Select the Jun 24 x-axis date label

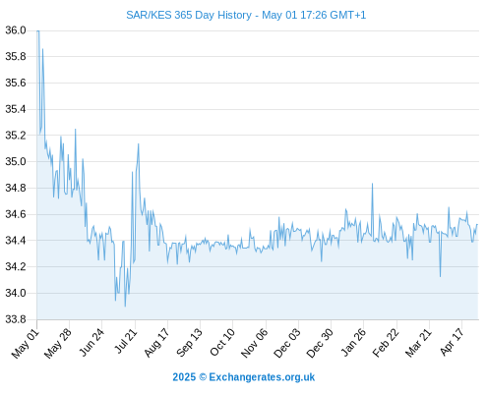pos(91,343)
